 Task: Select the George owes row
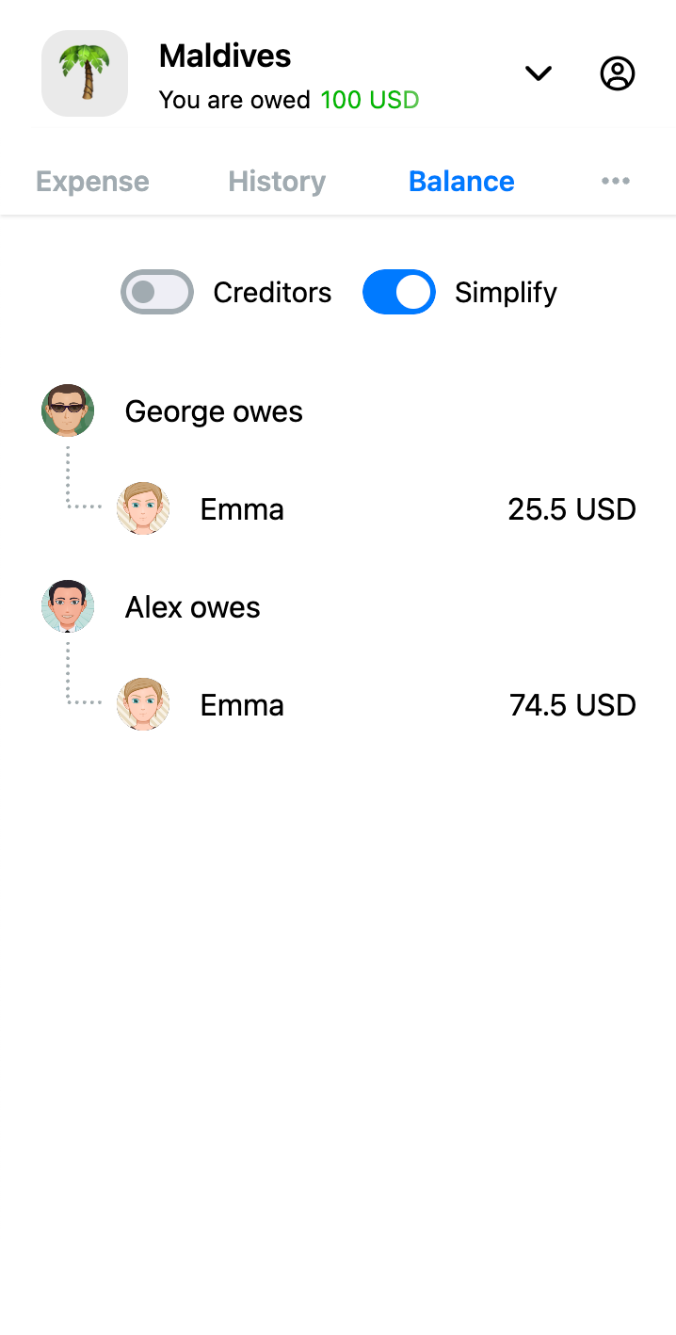tap(214, 411)
